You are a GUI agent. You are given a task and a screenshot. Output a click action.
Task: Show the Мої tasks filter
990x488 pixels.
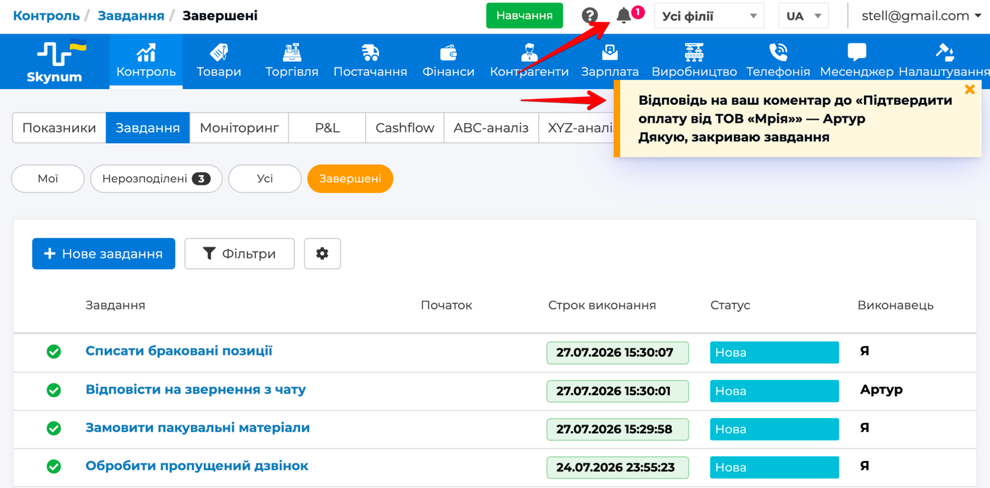click(48, 179)
